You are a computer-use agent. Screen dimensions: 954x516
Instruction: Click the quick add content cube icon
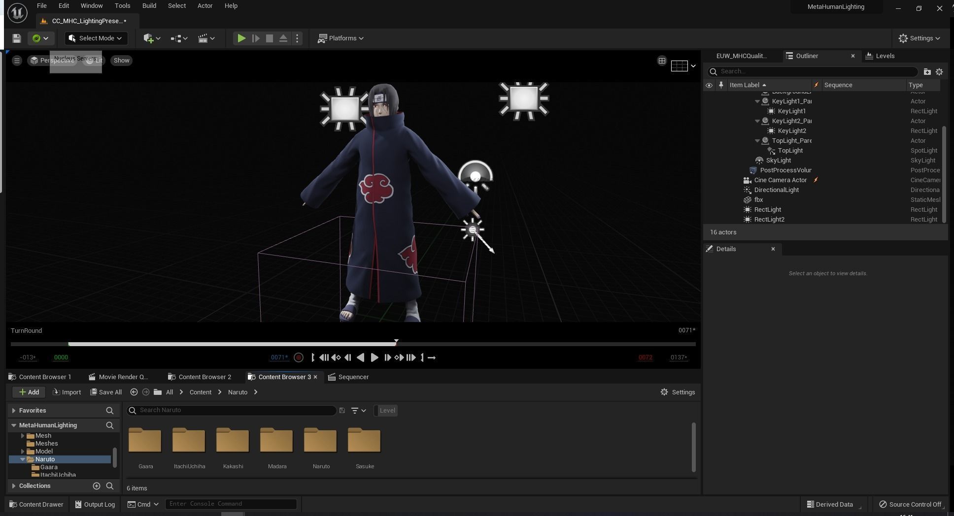click(x=152, y=38)
